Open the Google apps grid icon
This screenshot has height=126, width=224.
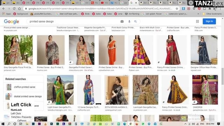point(197,21)
